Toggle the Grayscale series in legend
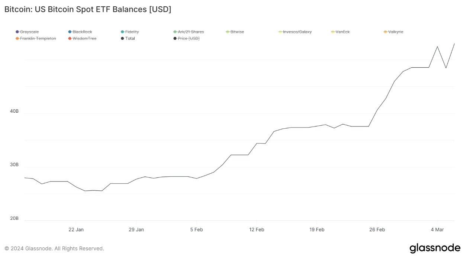466x257 pixels. [x=27, y=32]
